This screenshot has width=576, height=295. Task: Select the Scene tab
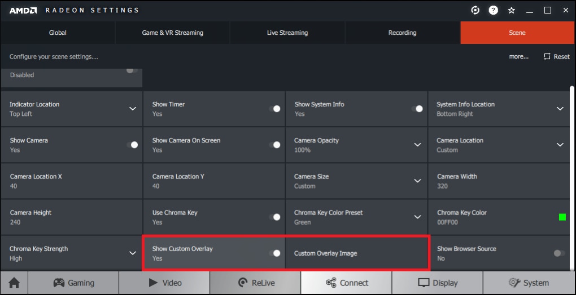(517, 33)
